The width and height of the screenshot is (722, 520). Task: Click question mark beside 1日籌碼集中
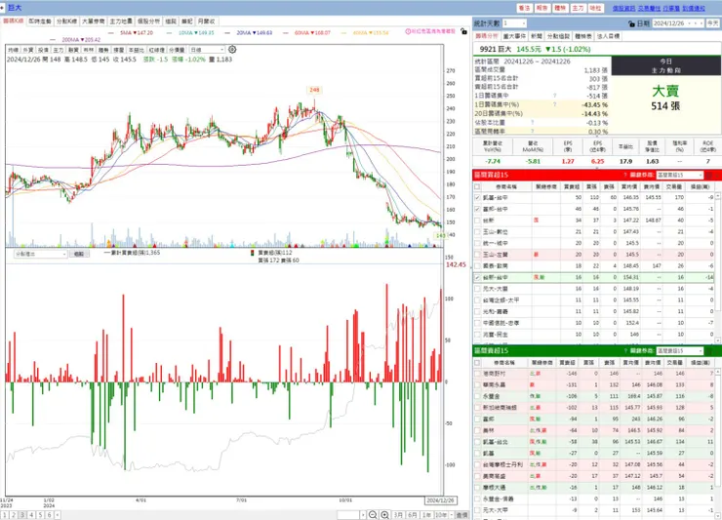pyautogui.click(x=554, y=96)
